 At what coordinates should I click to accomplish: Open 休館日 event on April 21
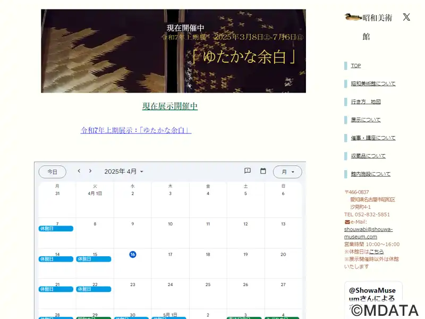56,289
